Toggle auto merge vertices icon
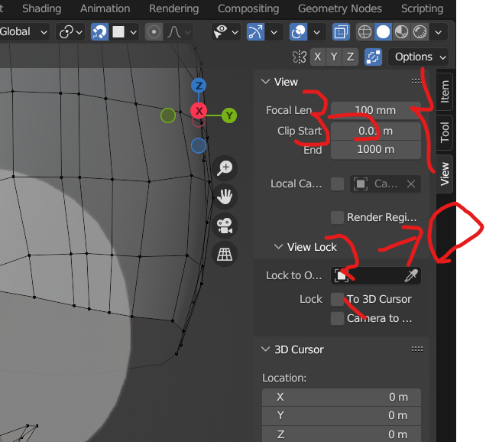 [x=373, y=57]
